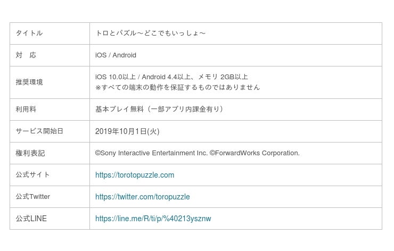This screenshot has height=251, width=394.
Task: Click the 対応 row label
Action: point(26,55)
